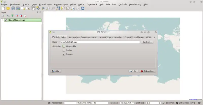The width and height of the screenshot is (203, 105).
Task: Click the Refresh map icon
Action: pyautogui.click(x=82, y=8)
